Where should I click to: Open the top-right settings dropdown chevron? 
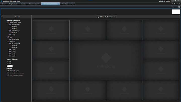179,4
